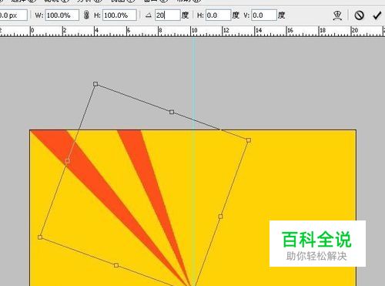Commit the transform with the checkmark icon

(x=377, y=15)
